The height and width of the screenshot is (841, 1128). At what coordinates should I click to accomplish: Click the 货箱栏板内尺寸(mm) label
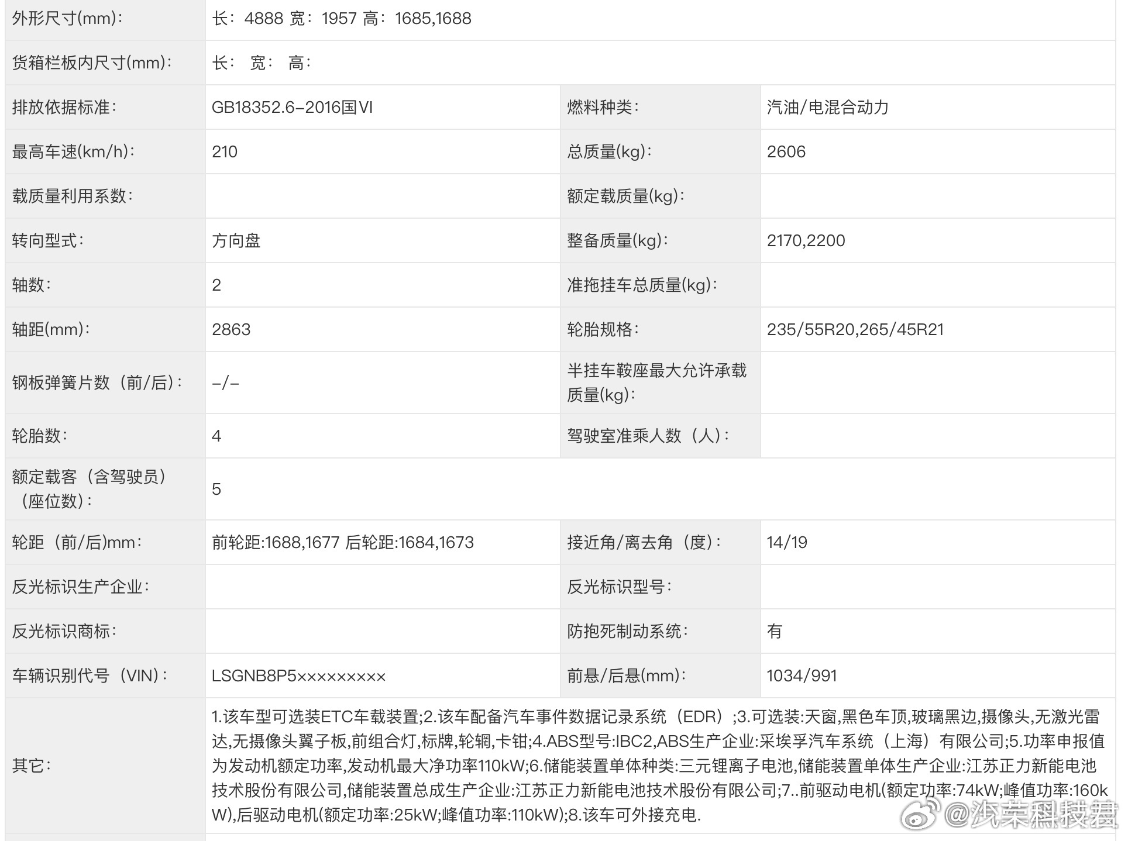pyautogui.click(x=92, y=63)
